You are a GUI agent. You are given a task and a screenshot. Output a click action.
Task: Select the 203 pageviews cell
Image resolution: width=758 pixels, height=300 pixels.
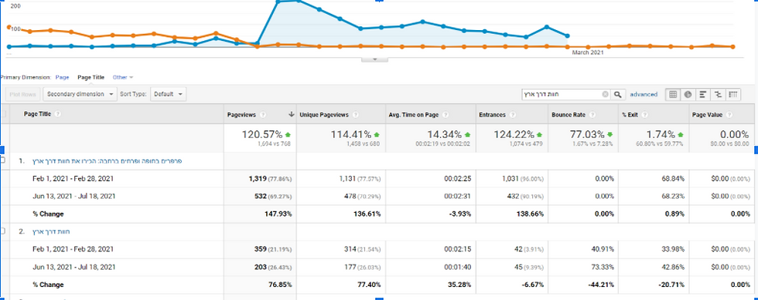pyautogui.click(x=260, y=267)
